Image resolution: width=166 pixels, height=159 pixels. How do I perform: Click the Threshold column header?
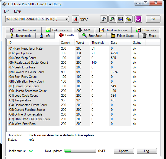click(x=100, y=43)
